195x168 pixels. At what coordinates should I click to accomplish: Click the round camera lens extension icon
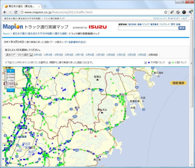pos(184,12)
